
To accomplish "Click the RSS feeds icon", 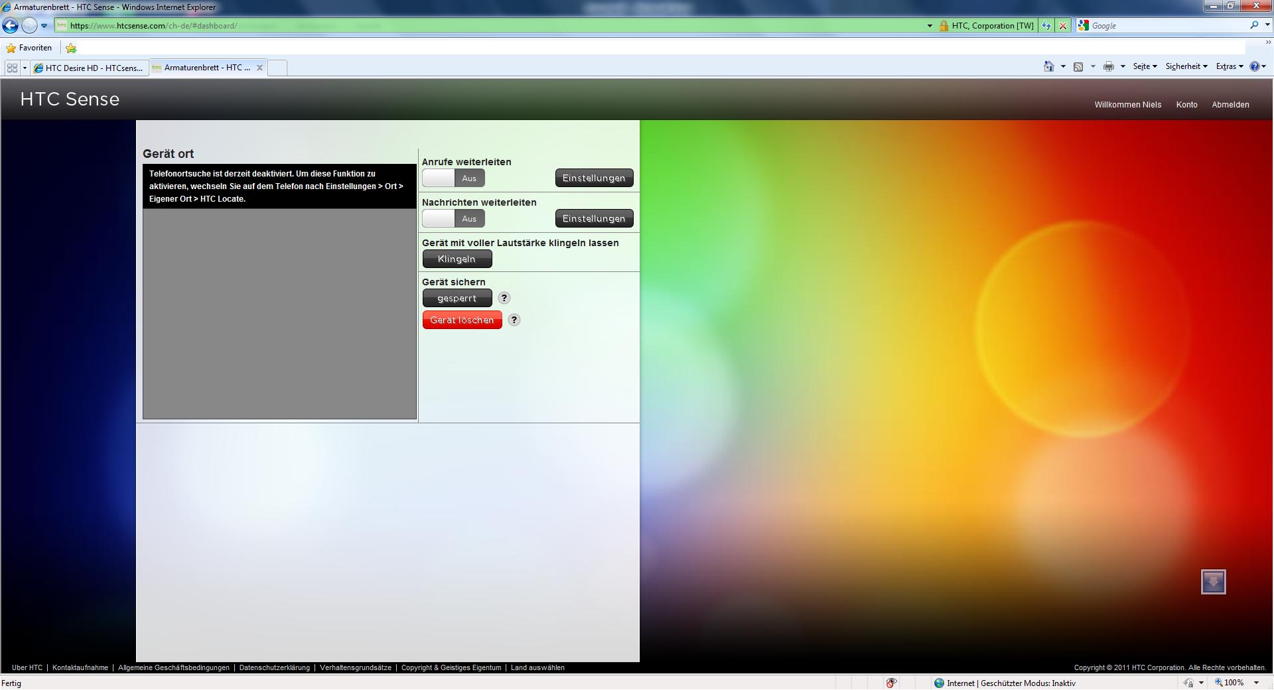I will pos(1078,66).
